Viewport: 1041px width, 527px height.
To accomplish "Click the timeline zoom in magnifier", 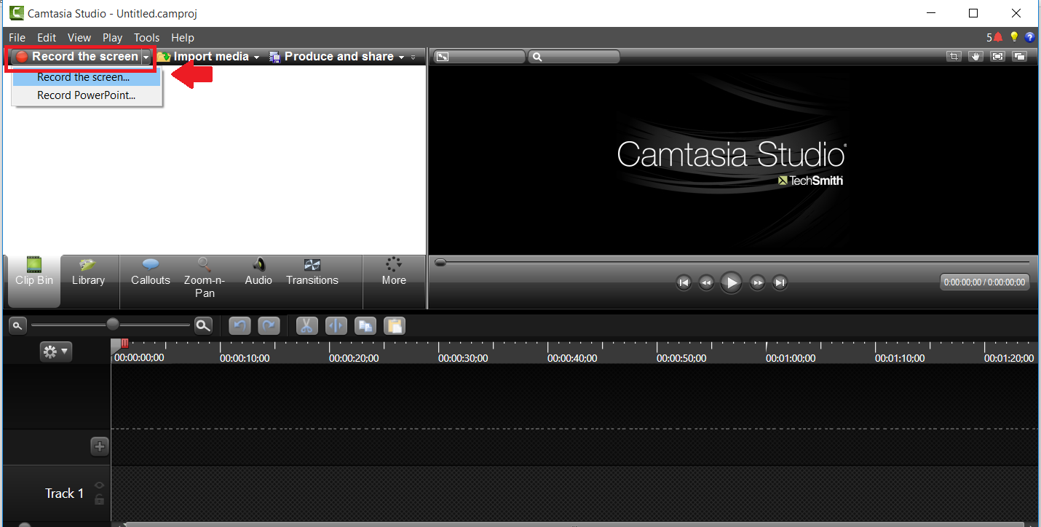I will pyautogui.click(x=203, y=325).
